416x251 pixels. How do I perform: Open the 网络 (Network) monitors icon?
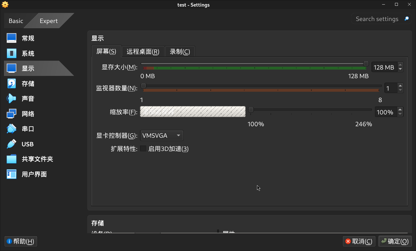[x=11, y=114]
